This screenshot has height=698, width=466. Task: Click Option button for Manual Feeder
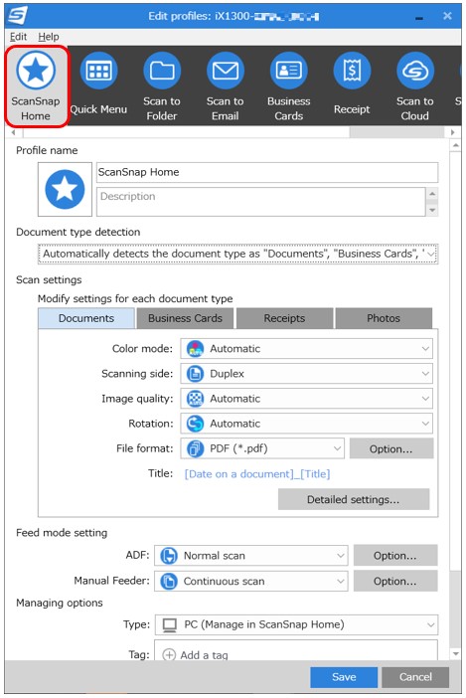pyautogui.click(x=395, y=581)
